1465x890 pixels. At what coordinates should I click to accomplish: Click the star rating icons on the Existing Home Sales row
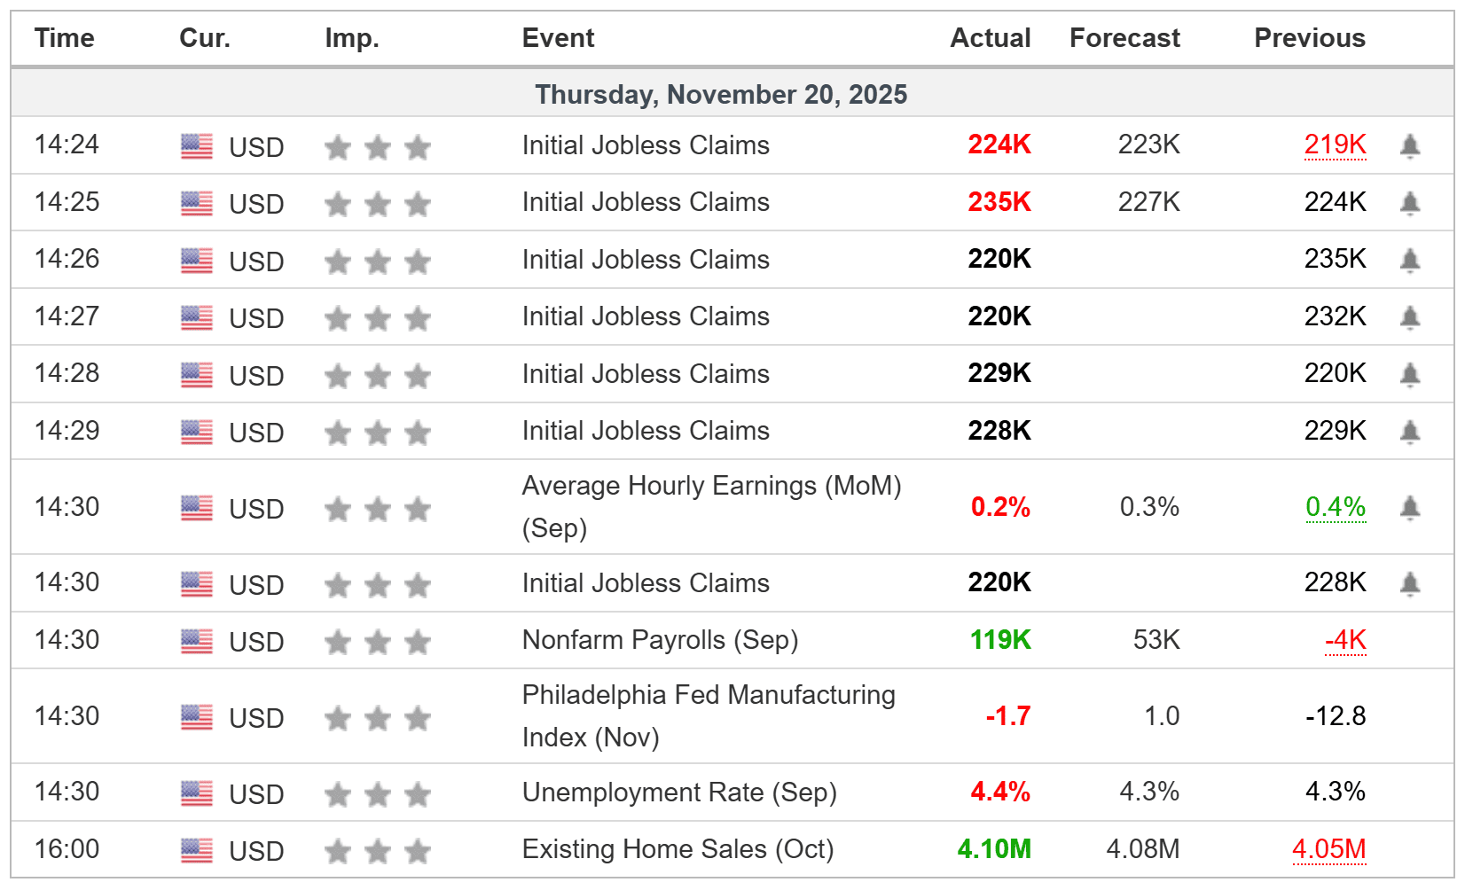pyautogui.click(x=377, y=849)
